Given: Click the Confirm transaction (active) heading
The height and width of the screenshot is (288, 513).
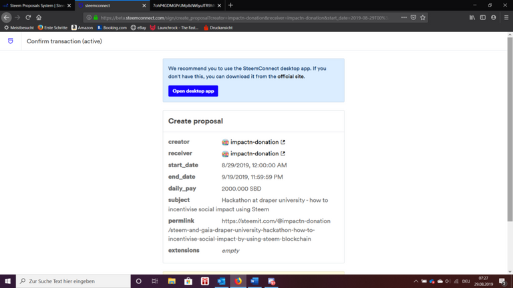Looking at the screenshot, I should (x=64, y=41).
